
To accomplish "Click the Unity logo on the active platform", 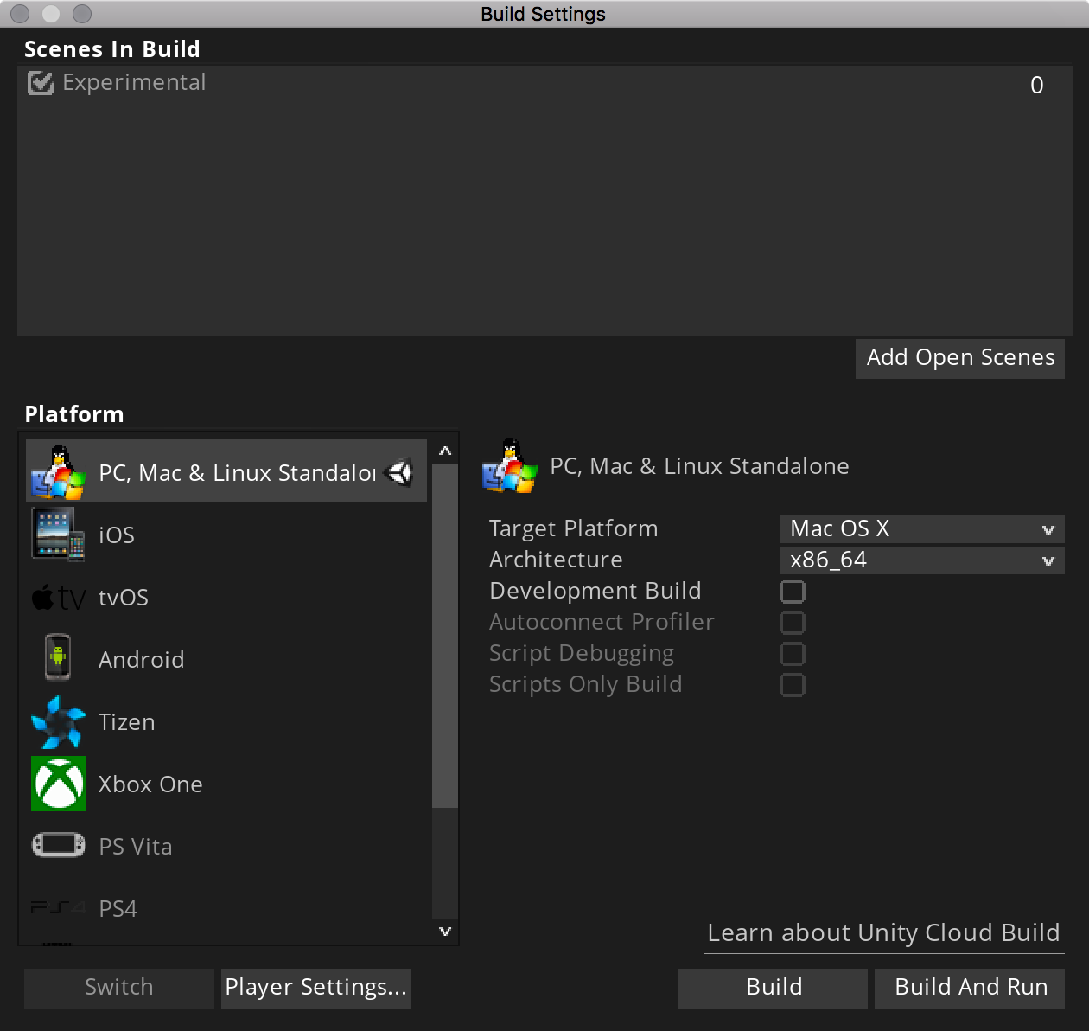I will tap(398, 472).
